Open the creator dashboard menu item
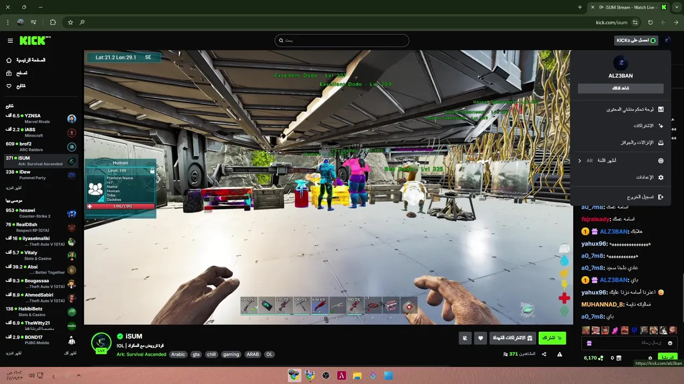Viewport: 684px width, 384px height. [620, 109]
